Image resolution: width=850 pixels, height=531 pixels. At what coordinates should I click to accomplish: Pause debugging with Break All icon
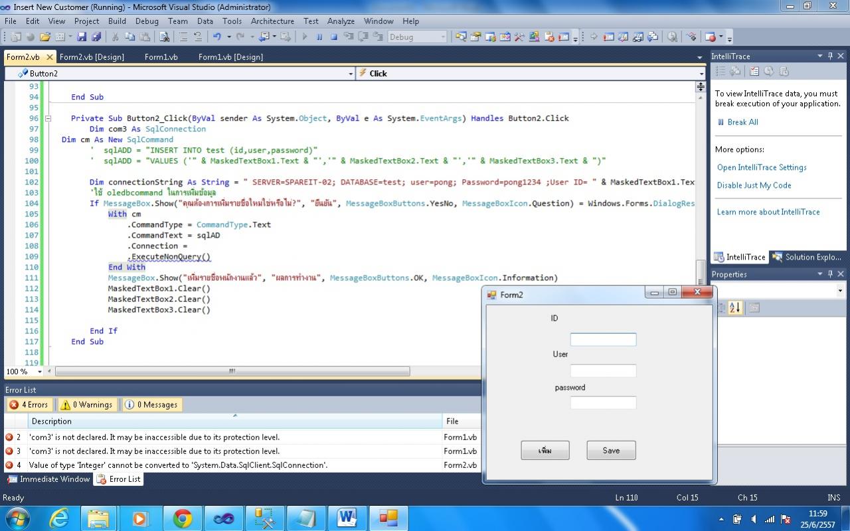coord(319,37)
